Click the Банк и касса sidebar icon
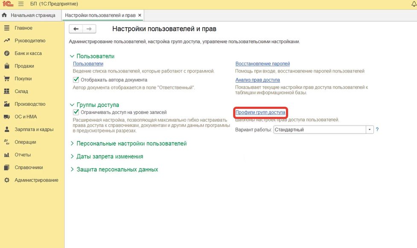The image size is (417, 248). click(6, 53)
